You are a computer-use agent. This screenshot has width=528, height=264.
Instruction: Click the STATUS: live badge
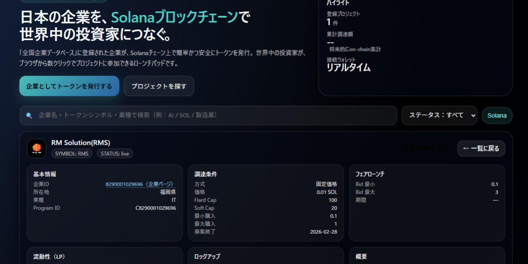pos(115,154)
